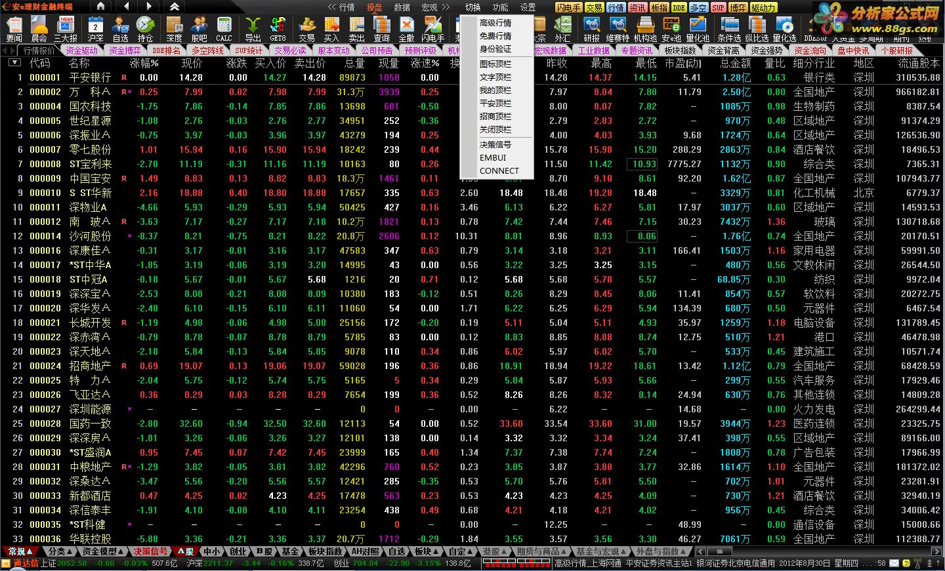Switch to the 个股研报 tab
This screenshot has height=571, width=945.
pyautogui.click(x=896, y=50)
